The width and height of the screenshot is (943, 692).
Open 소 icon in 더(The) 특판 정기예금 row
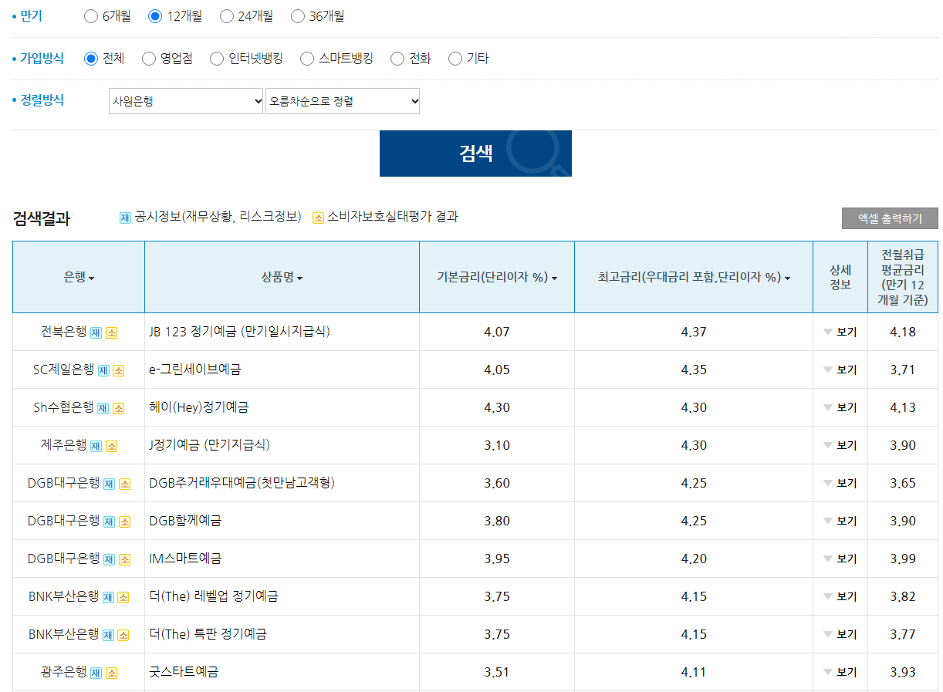[123, 635]
